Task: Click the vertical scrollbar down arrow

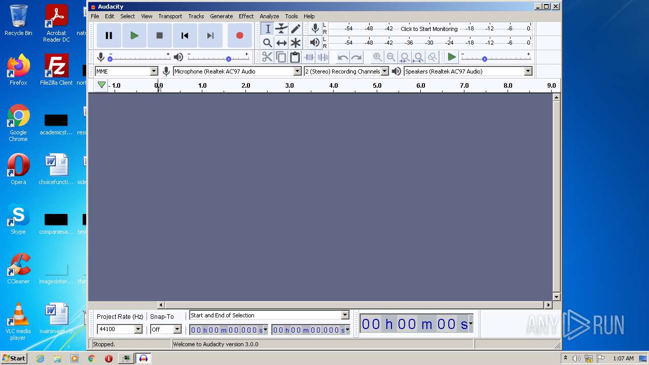Action: pyautogui.click(x=556, y=297)
